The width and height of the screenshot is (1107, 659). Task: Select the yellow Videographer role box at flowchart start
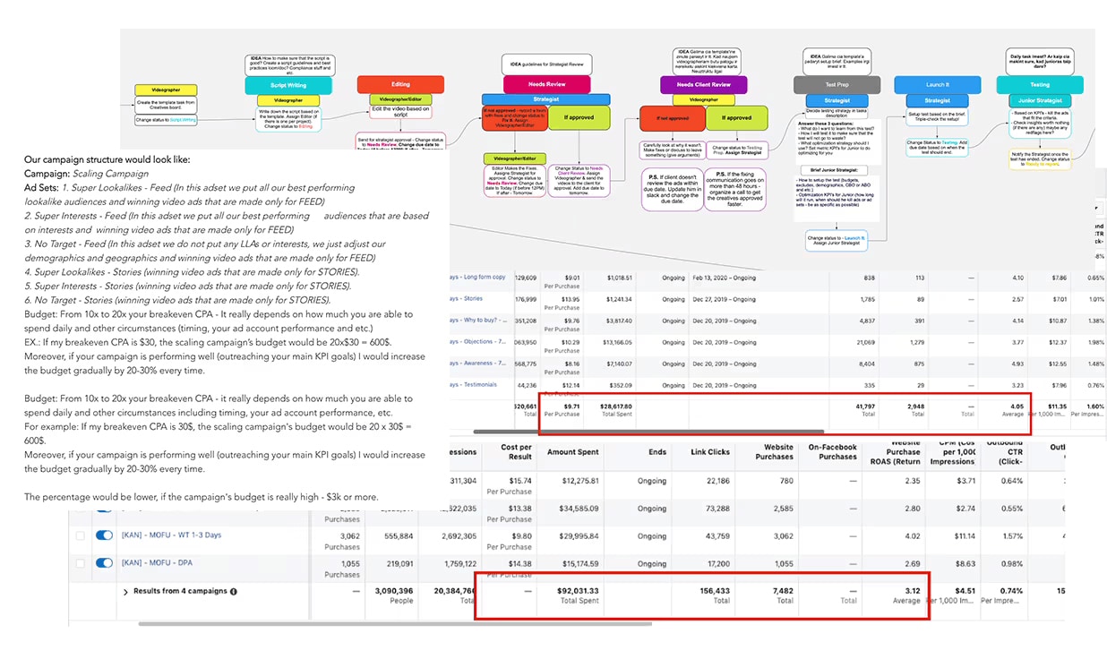coord(166,90)
